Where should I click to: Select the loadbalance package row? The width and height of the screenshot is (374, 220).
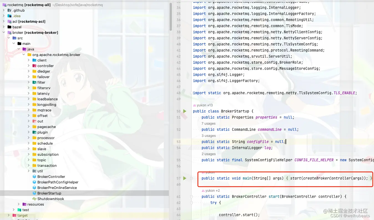(84, 99)
